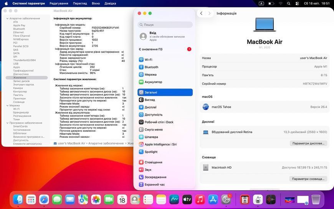The image size is (334, 209).
Task: Launch Safari from the Dock
Action: (x=44, y=200)
